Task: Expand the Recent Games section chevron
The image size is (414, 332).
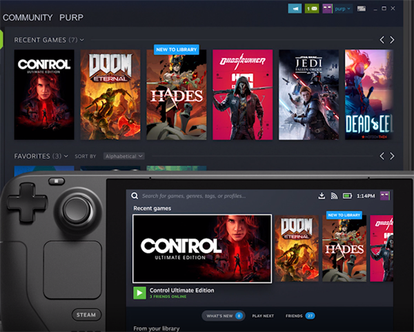Action: pos(82,40)
